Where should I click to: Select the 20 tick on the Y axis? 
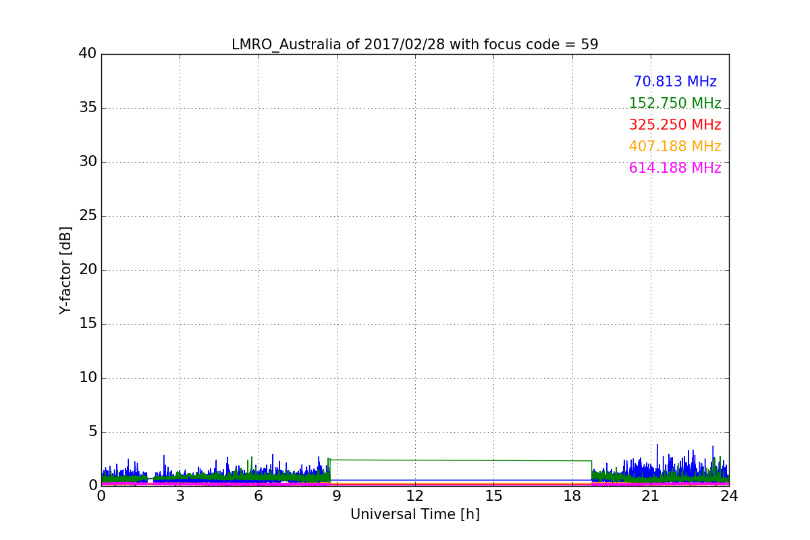88,270
